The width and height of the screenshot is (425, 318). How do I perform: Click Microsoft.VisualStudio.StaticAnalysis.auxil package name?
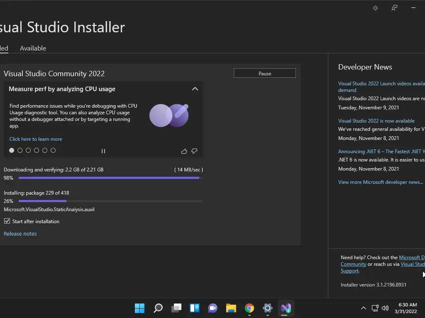49,210
